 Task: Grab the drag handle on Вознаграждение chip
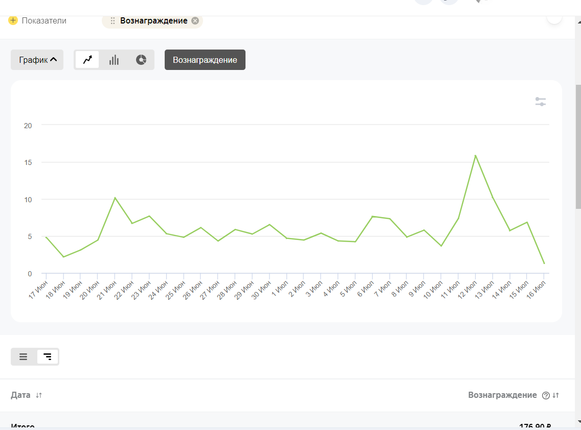click(113, 21)
